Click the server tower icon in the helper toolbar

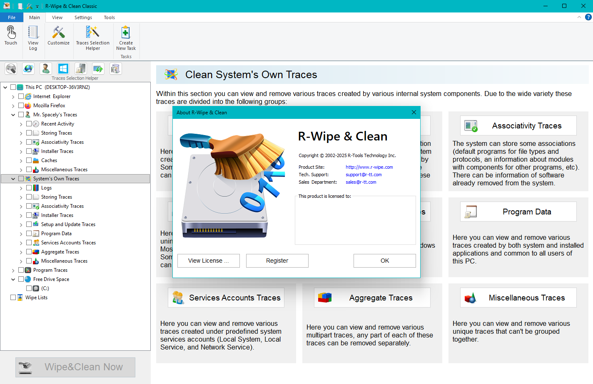(81, 69)
